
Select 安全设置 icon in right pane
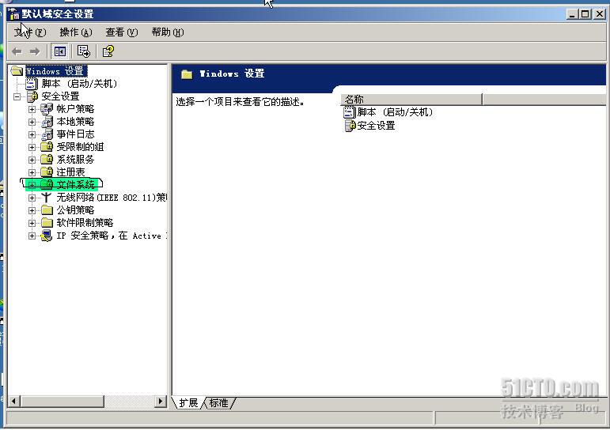click(350, 126)
